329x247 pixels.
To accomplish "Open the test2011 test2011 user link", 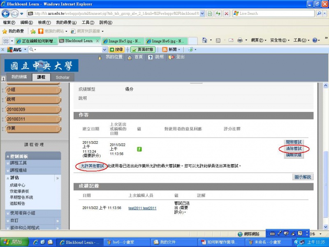I will 142,208.
